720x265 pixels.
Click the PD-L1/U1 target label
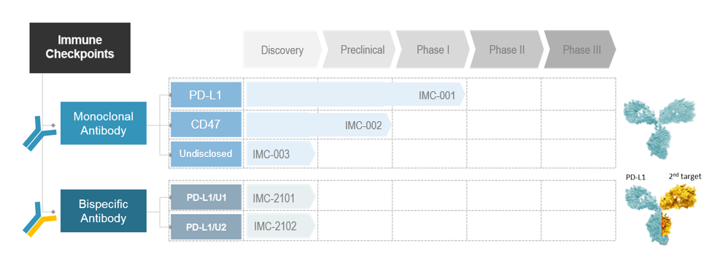click(x=206, y=198)
